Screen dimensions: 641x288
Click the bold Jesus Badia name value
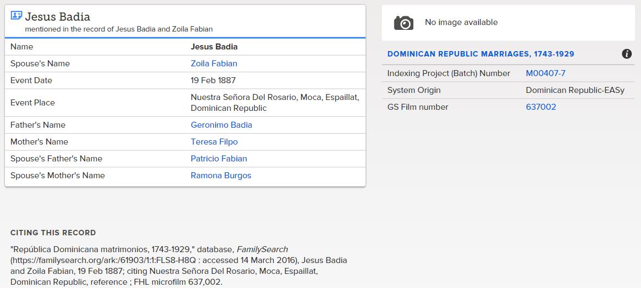click(214, 47)
